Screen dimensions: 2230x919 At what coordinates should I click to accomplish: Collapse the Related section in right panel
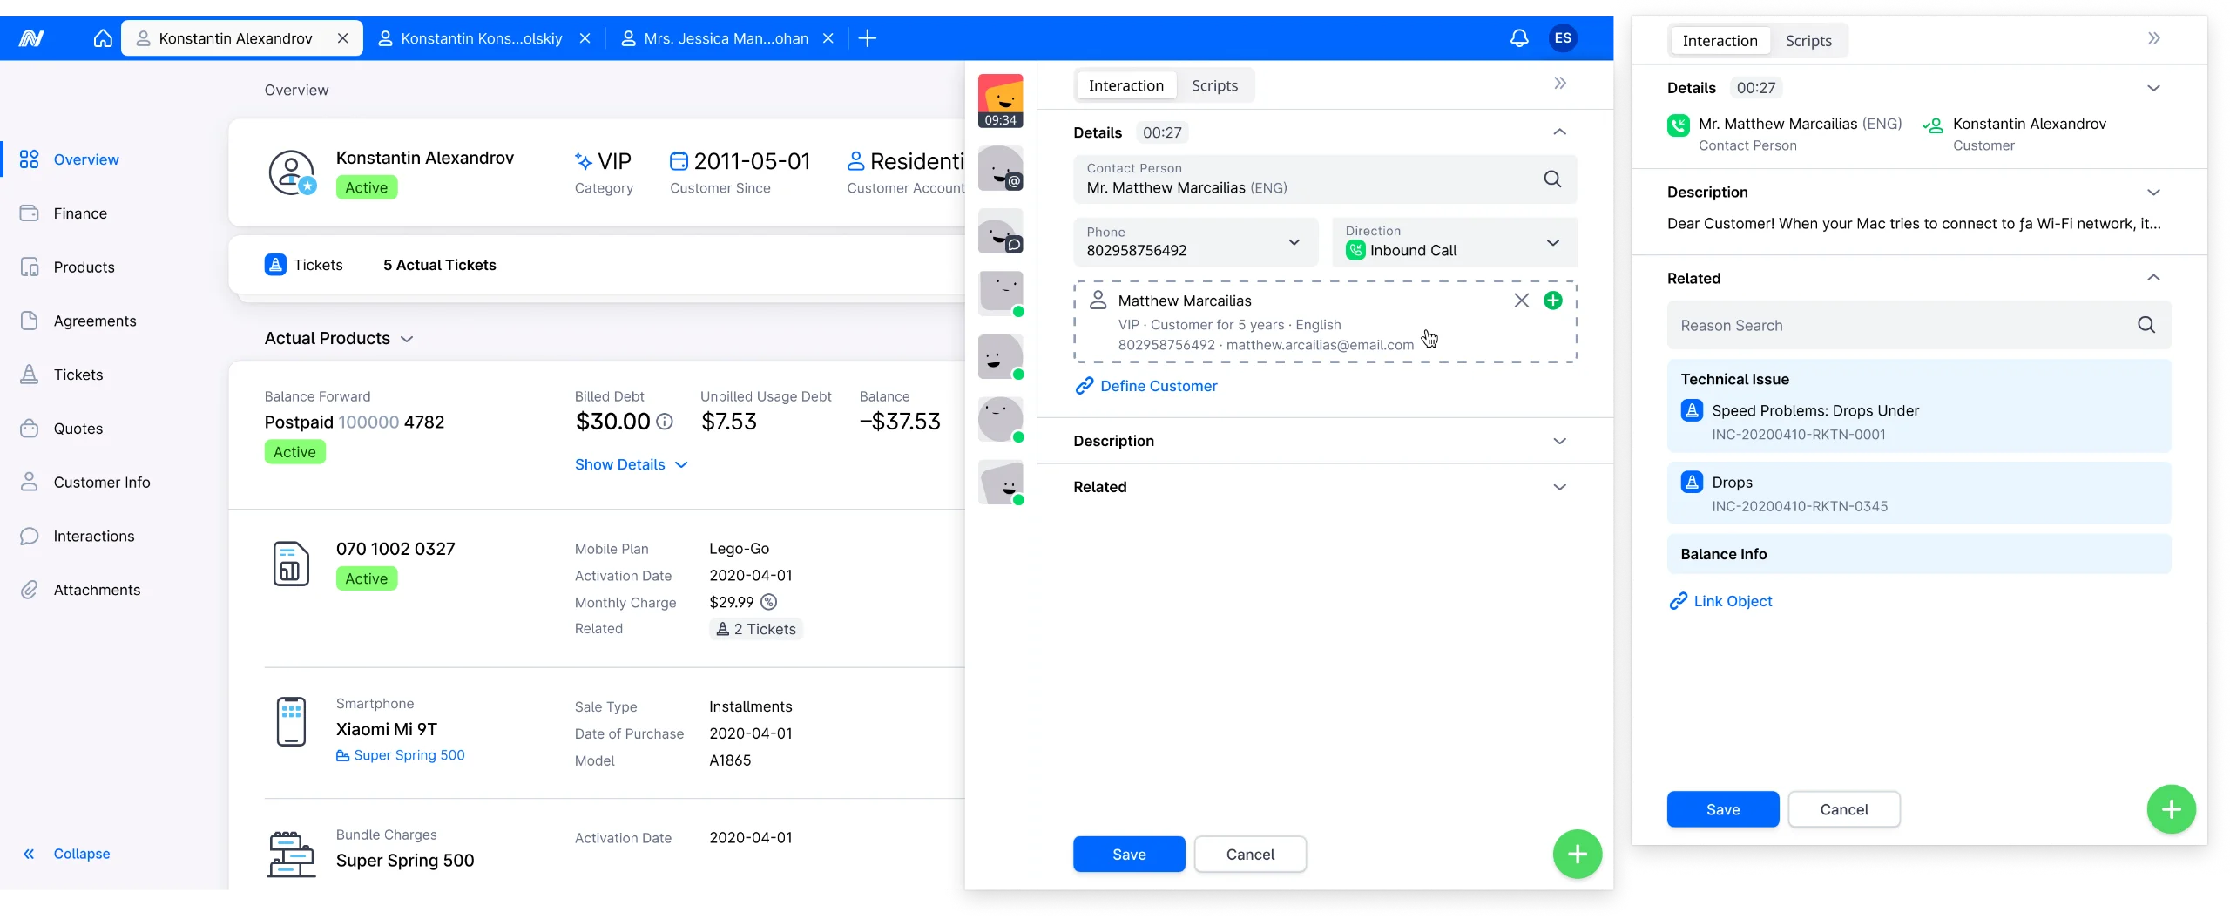tap(2154, 278)
